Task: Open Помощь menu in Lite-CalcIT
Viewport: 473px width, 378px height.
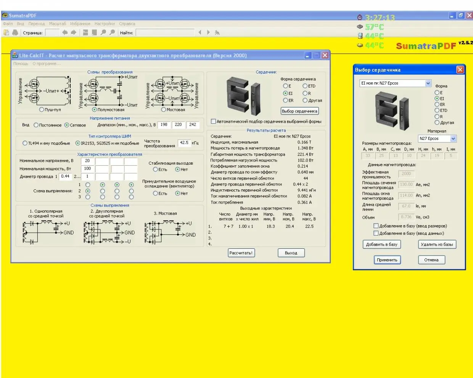Action: click(21, 64)
